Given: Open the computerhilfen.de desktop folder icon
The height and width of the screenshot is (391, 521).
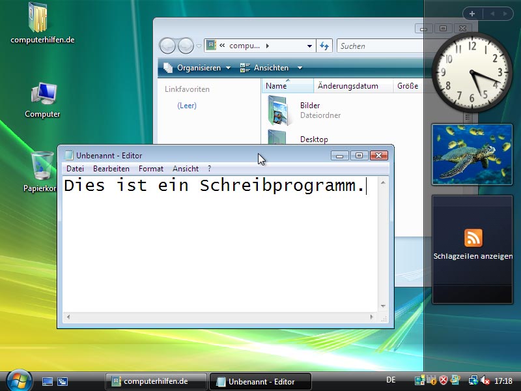Looking at the screenshot, I should tap(38, 18).
